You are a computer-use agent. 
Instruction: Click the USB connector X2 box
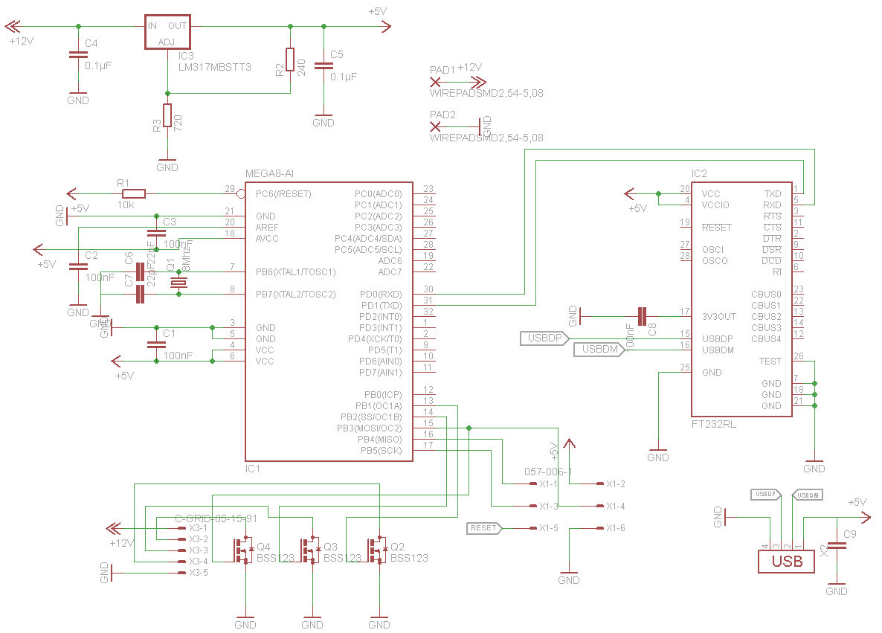pos(786,562)
